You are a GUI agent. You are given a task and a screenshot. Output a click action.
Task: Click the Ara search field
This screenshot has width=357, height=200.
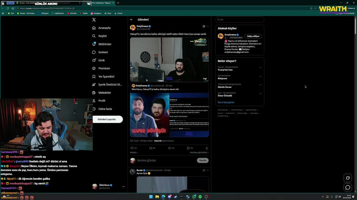(240, 19)
